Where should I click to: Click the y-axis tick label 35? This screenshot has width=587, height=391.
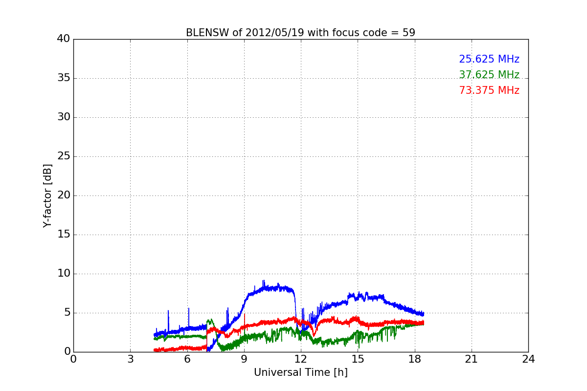pos(64,78)
